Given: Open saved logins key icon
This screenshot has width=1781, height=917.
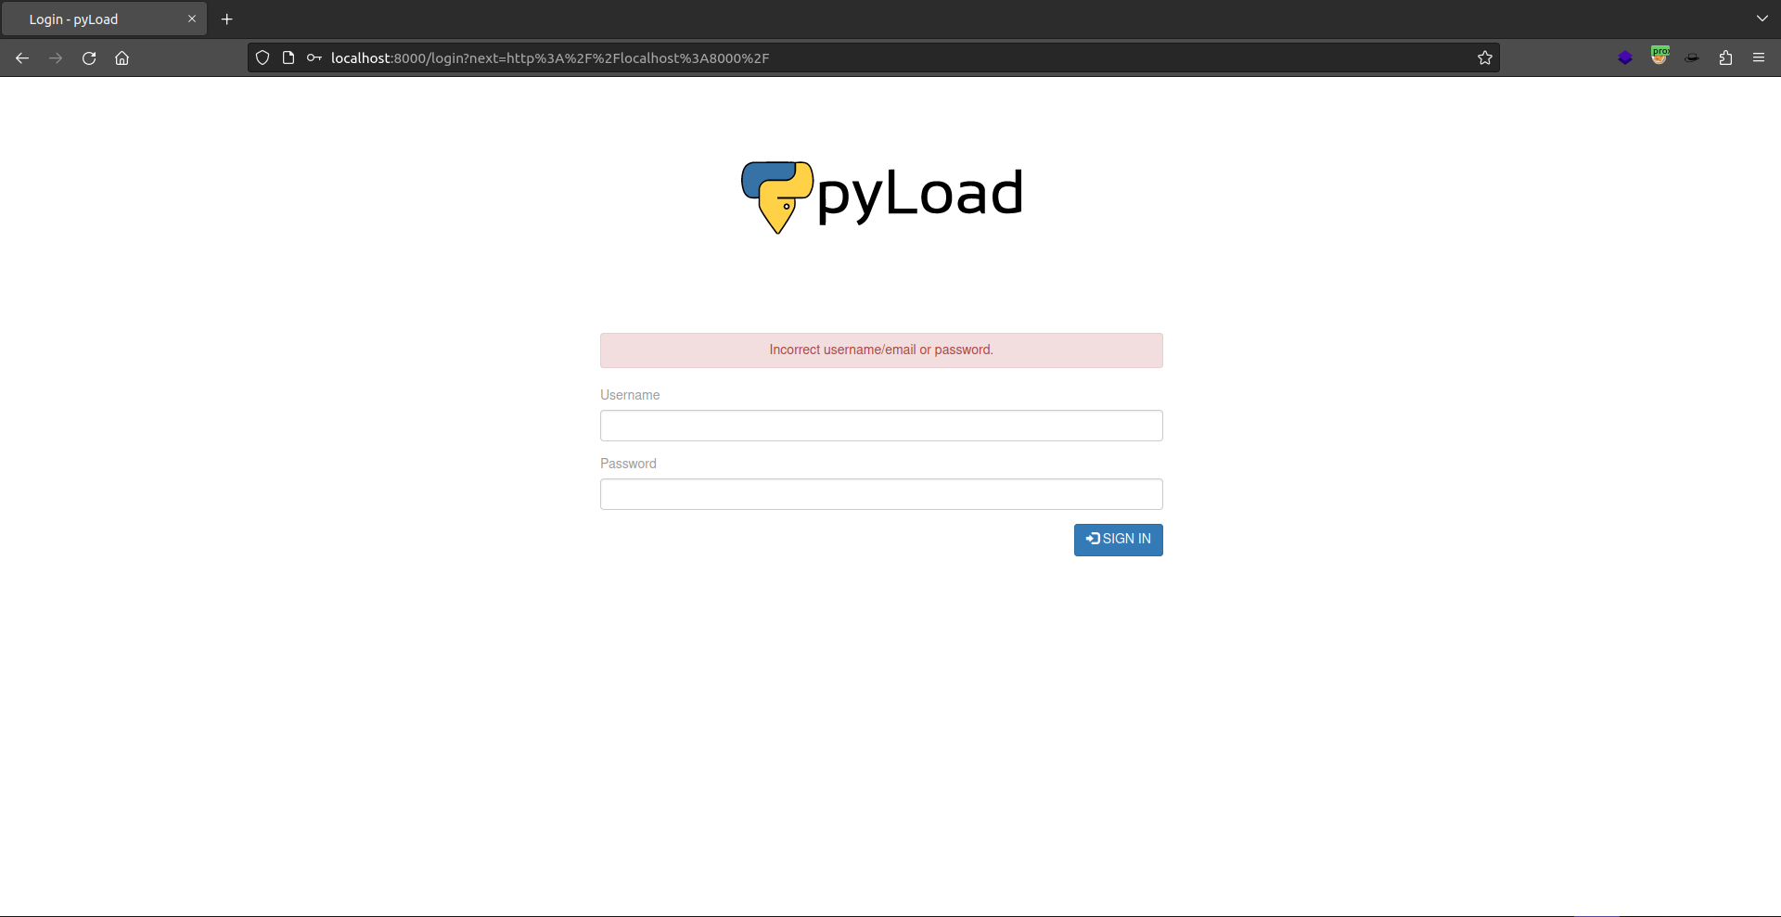Looking at the screenshot, I should tap(314, 57).
